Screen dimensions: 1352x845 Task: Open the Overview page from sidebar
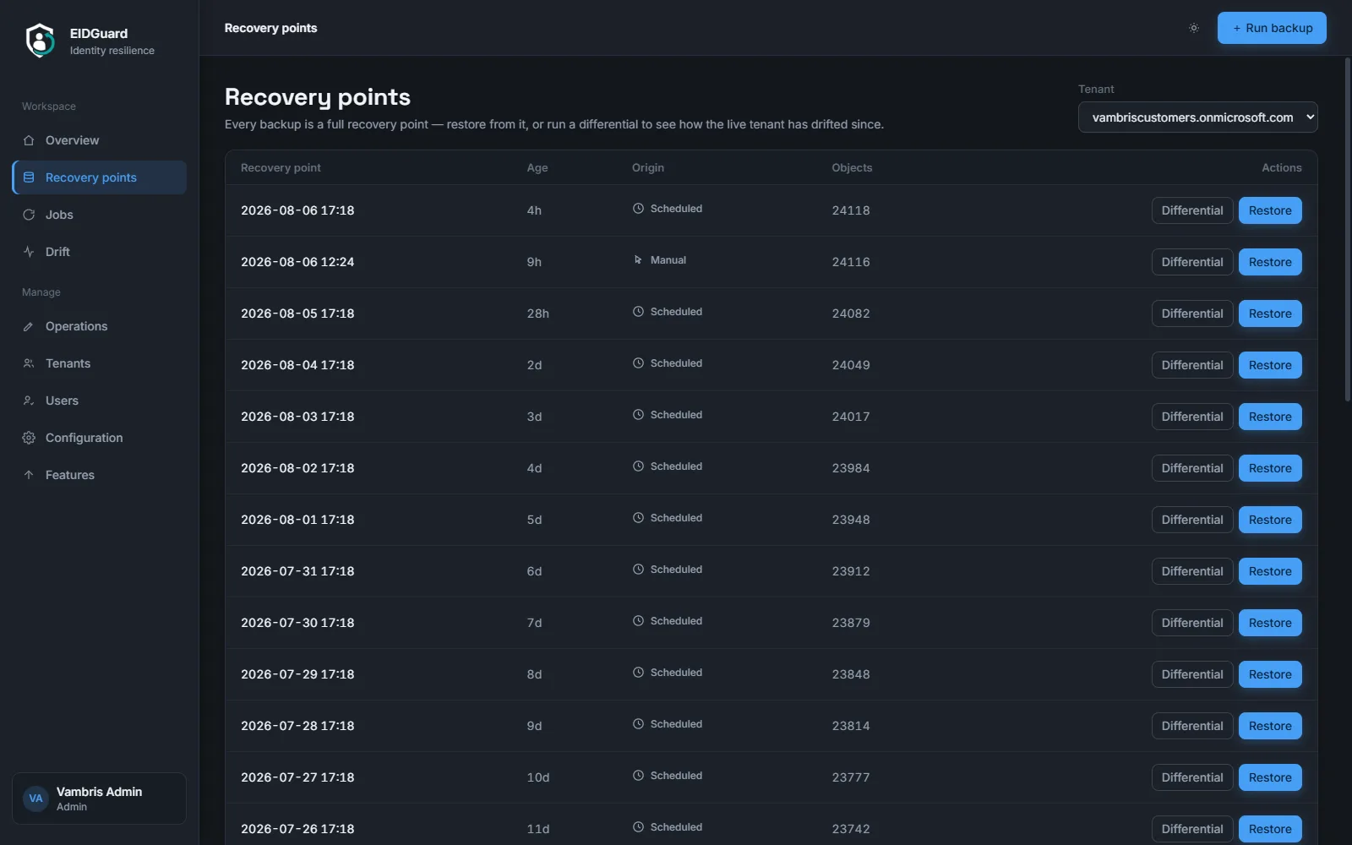[100, 140]
